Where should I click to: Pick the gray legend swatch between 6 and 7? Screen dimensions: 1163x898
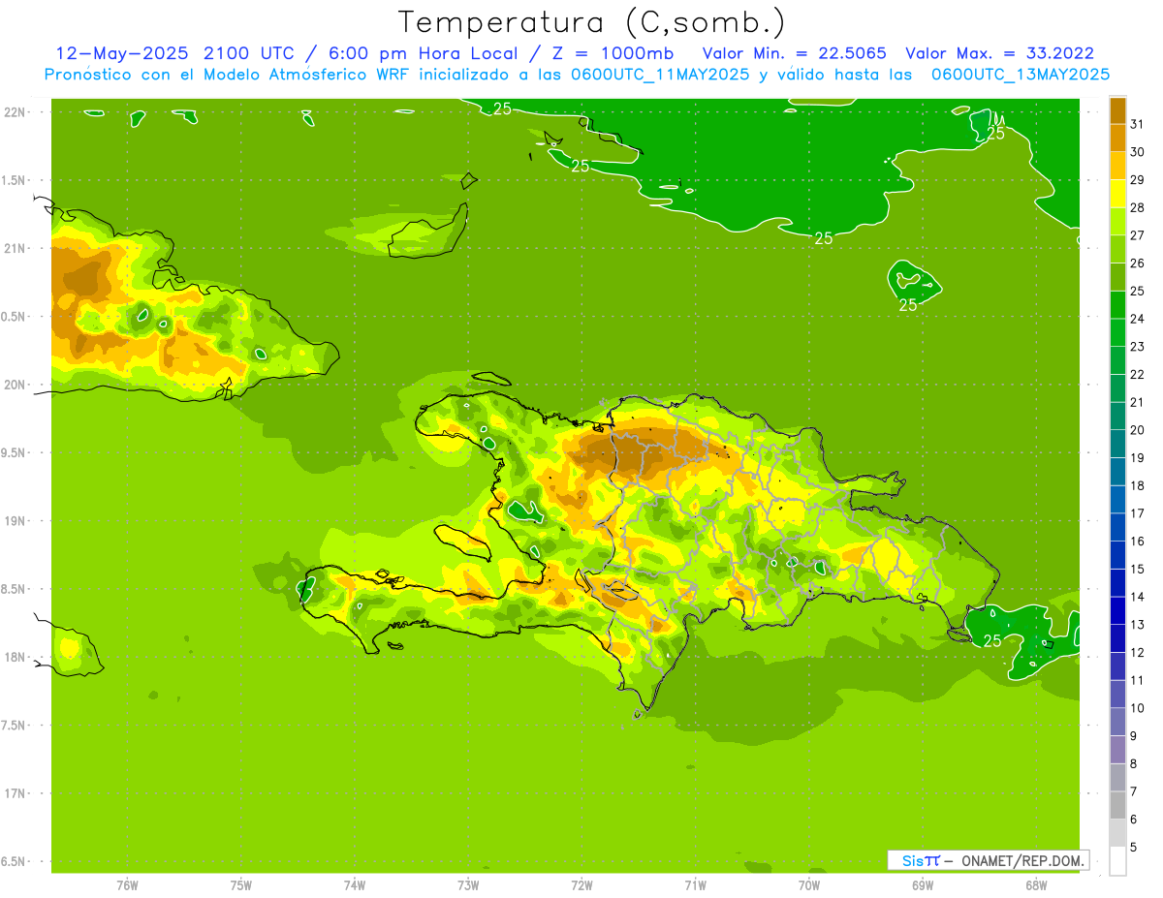(1117, 805)
